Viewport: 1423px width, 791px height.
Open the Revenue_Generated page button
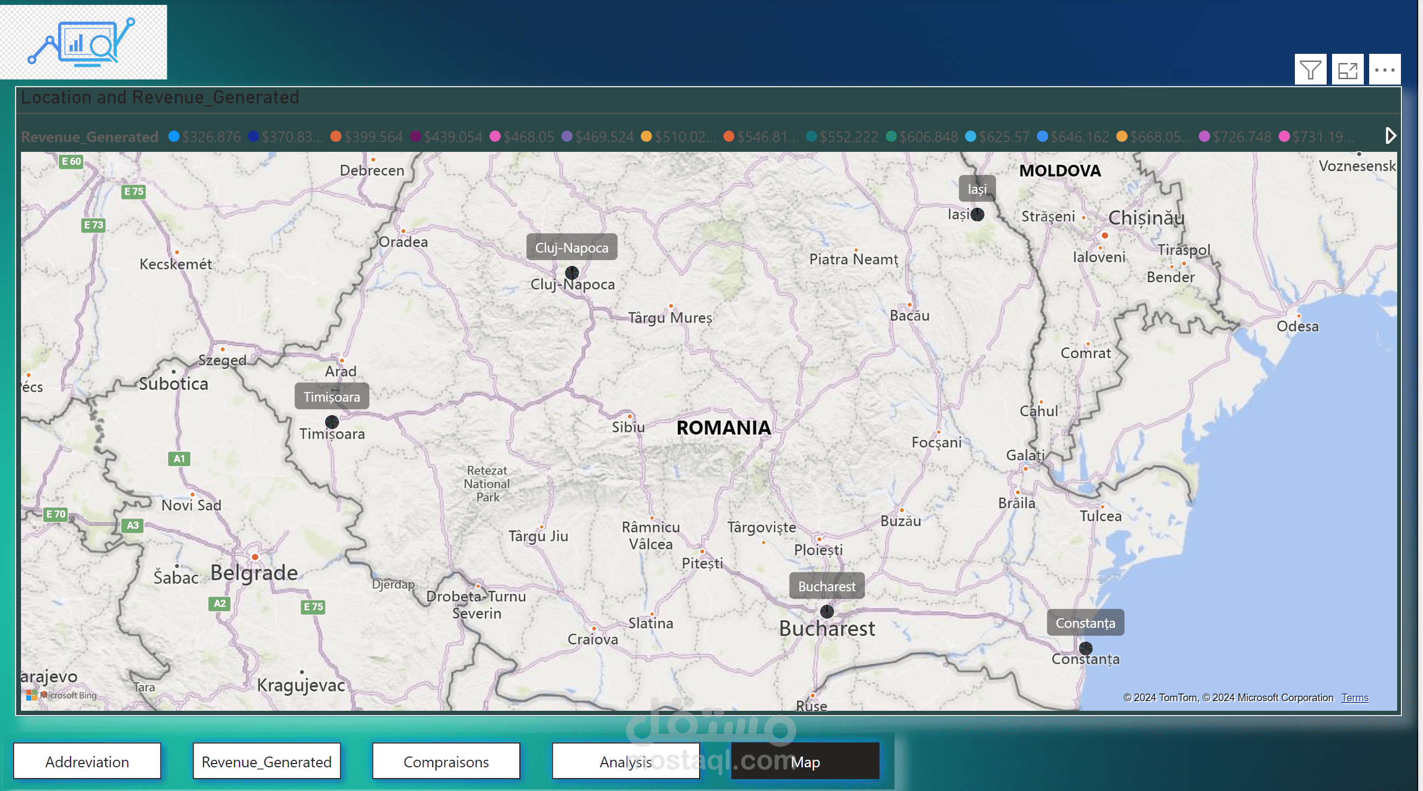(x=266, y=762)
